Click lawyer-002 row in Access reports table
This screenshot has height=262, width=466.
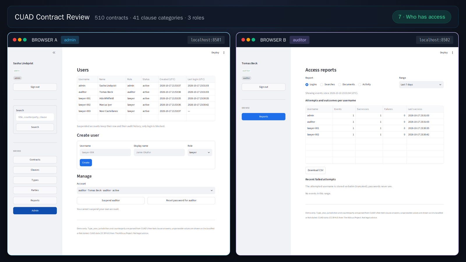374,135
